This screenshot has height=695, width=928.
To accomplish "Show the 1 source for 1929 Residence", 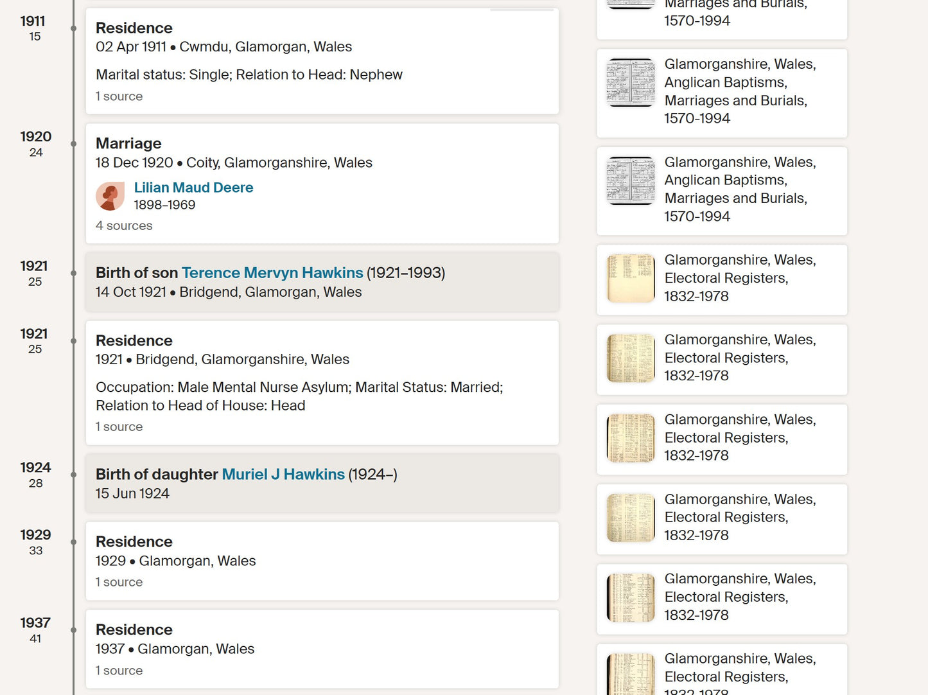I will point(119,583).
